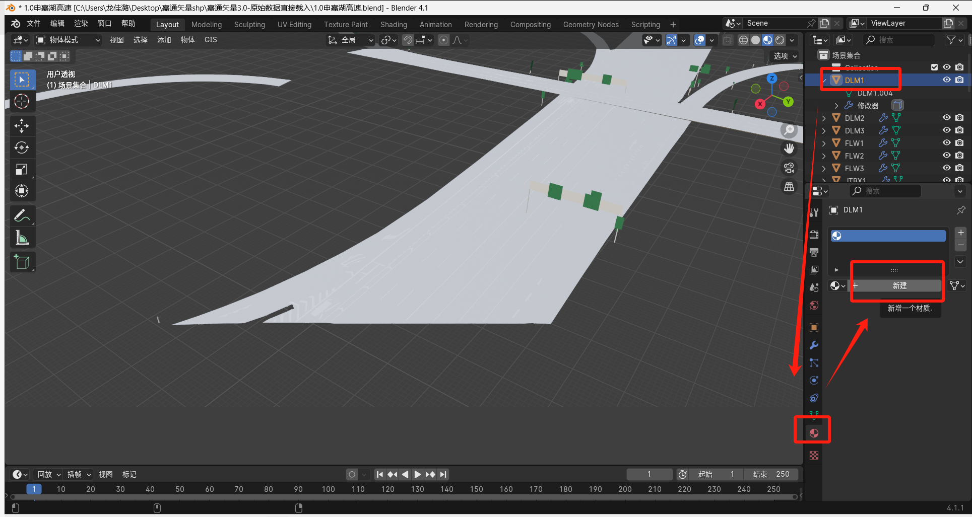
Task: Click frame 100 on the timeline
Action: point(329,489)
